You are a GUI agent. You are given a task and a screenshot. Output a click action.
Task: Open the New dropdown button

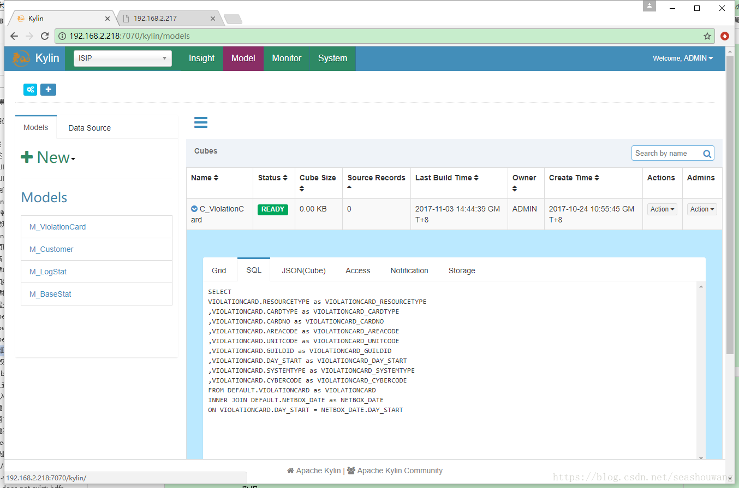click(48, 157)
